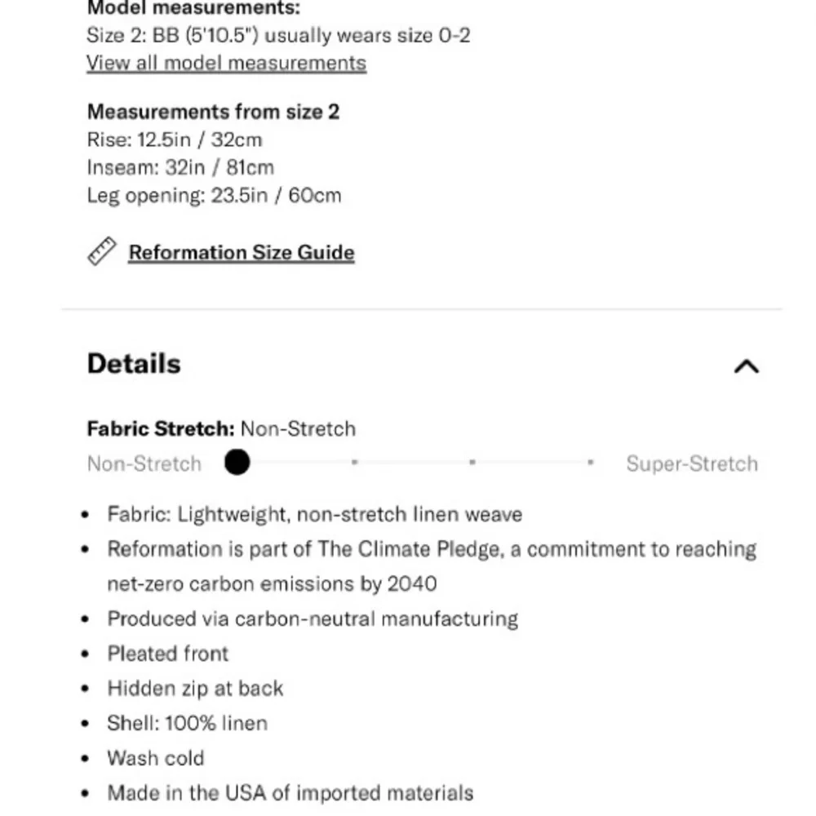Image resolution: width=816 pixels, height=816 pixels.
Task: Click the Hidden zip at back bullet
Action: click(195, 689)
